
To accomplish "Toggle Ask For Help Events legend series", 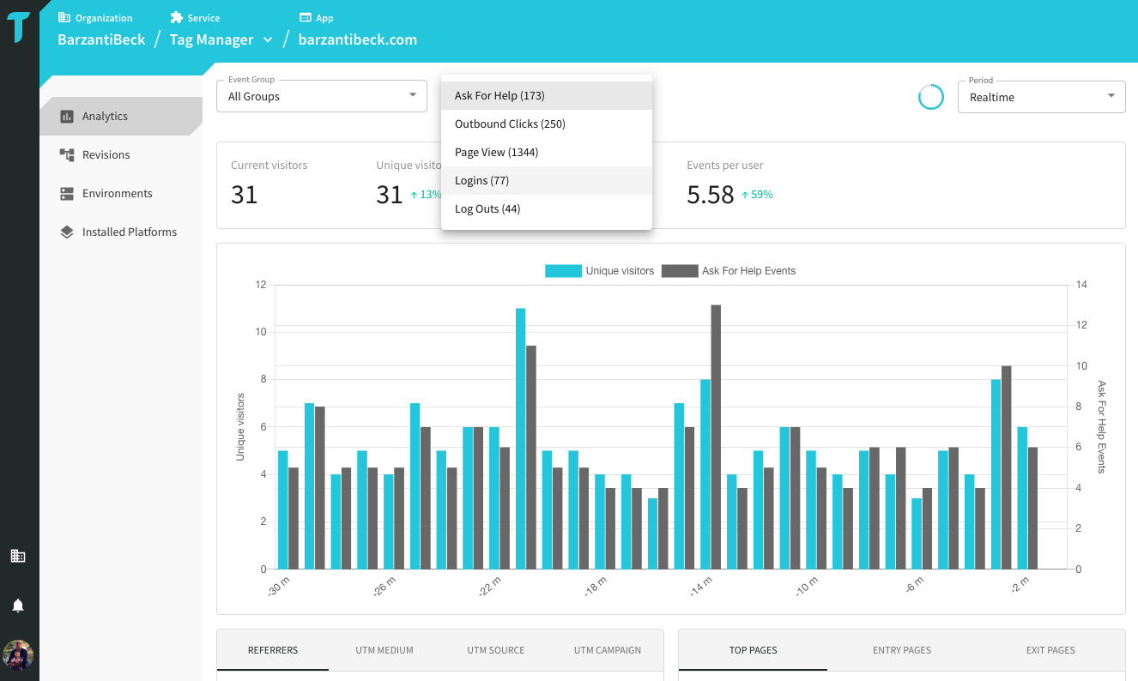I will 729,271.
